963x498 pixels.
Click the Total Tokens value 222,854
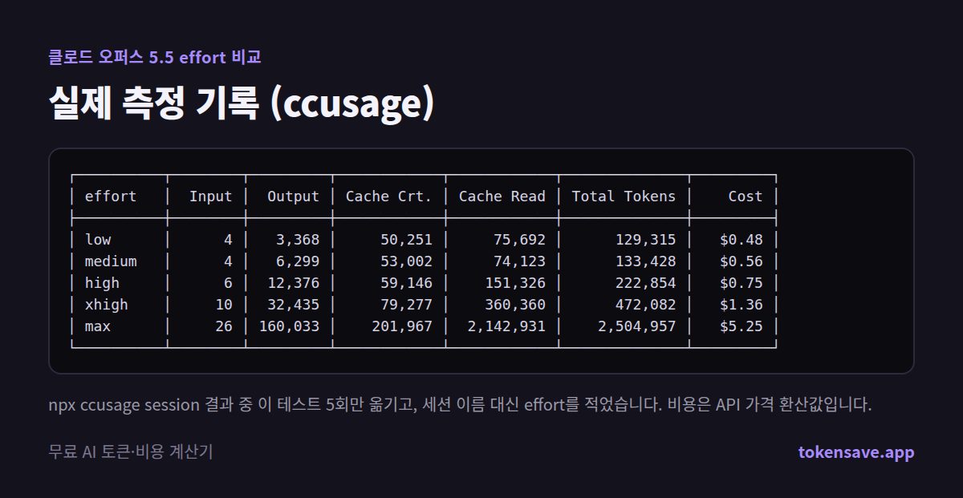point(645,282)
